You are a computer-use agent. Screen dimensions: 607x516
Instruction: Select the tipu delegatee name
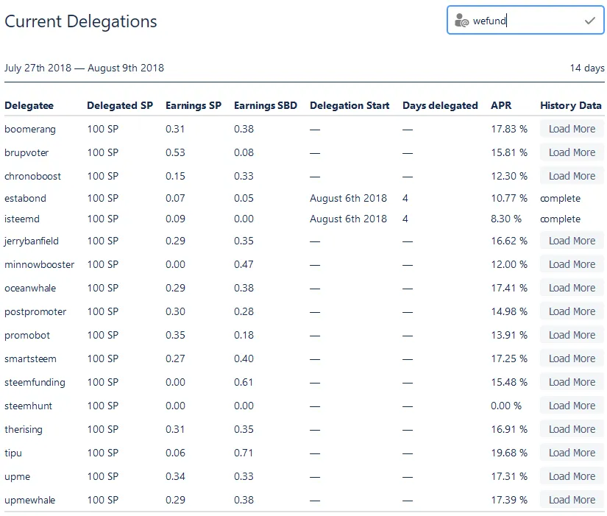13,453
